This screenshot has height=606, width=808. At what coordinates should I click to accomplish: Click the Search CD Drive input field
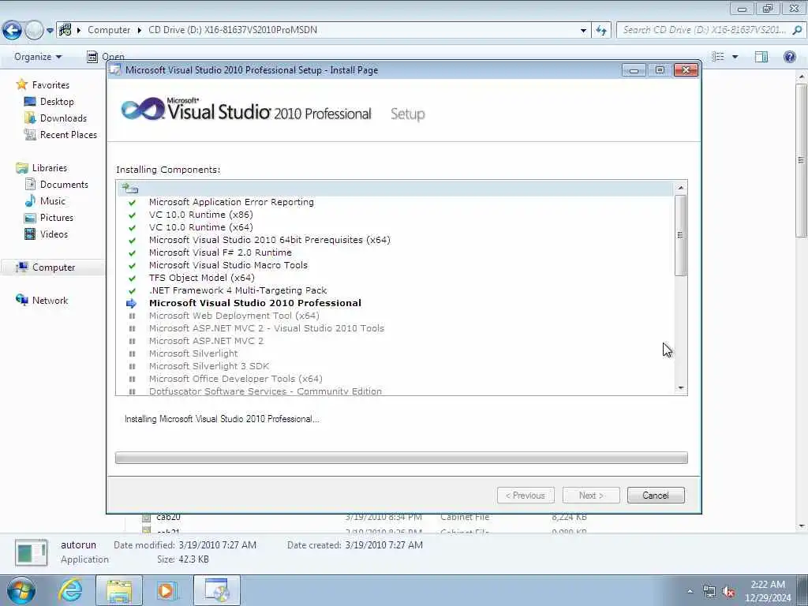704,30
